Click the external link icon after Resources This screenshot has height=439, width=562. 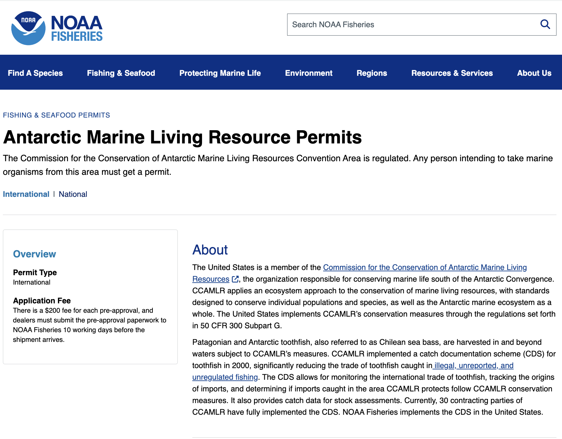coord(235,279)
